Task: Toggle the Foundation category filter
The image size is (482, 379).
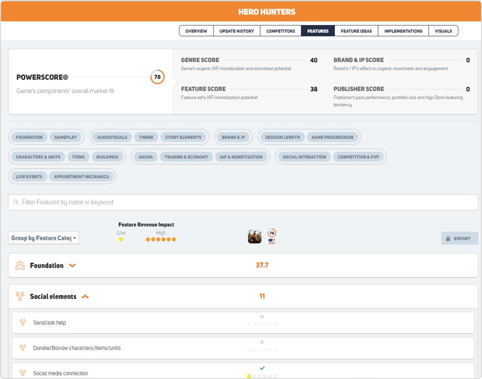Action: point(29,137)
